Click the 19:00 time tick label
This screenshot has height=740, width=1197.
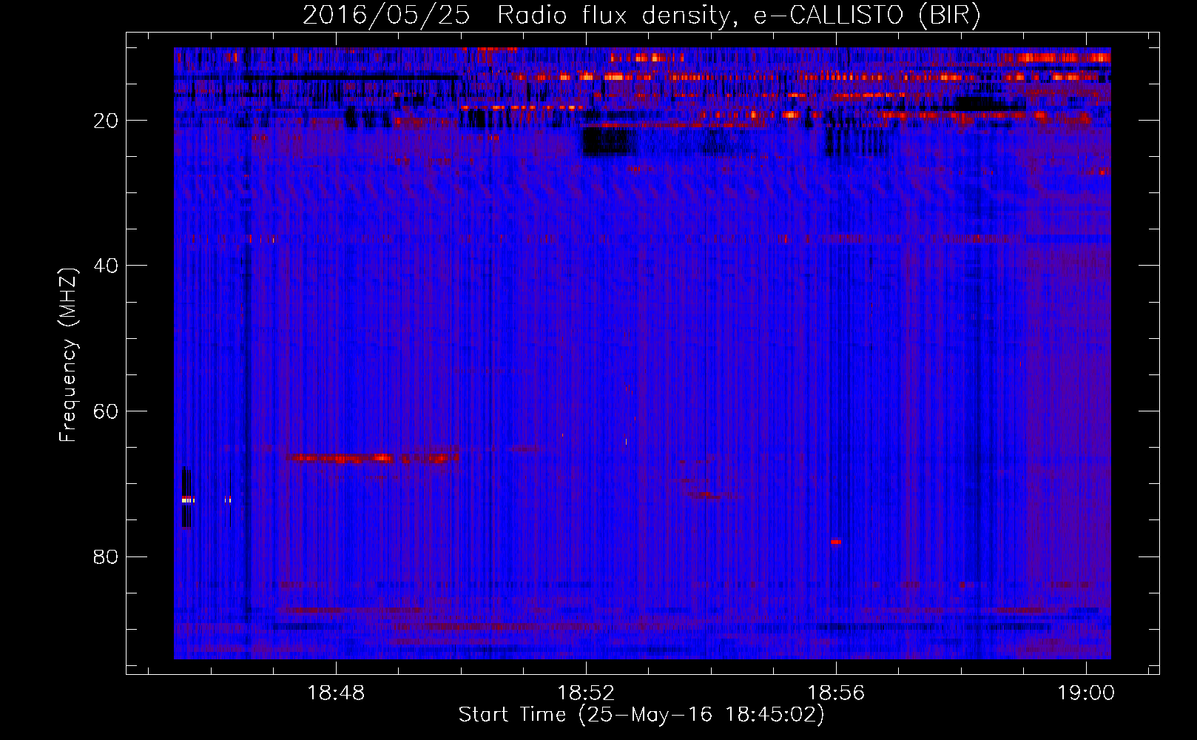point(1086,693)
